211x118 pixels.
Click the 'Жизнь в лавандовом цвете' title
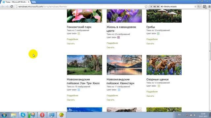[x=121, y=29]
